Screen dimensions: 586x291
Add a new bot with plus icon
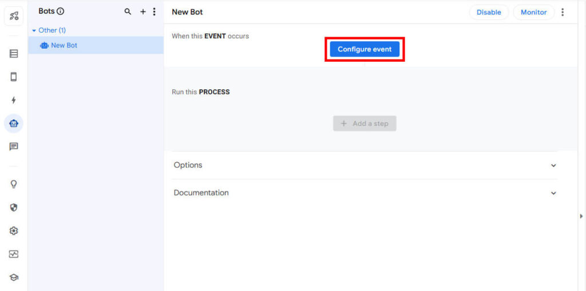pos(143,11)
